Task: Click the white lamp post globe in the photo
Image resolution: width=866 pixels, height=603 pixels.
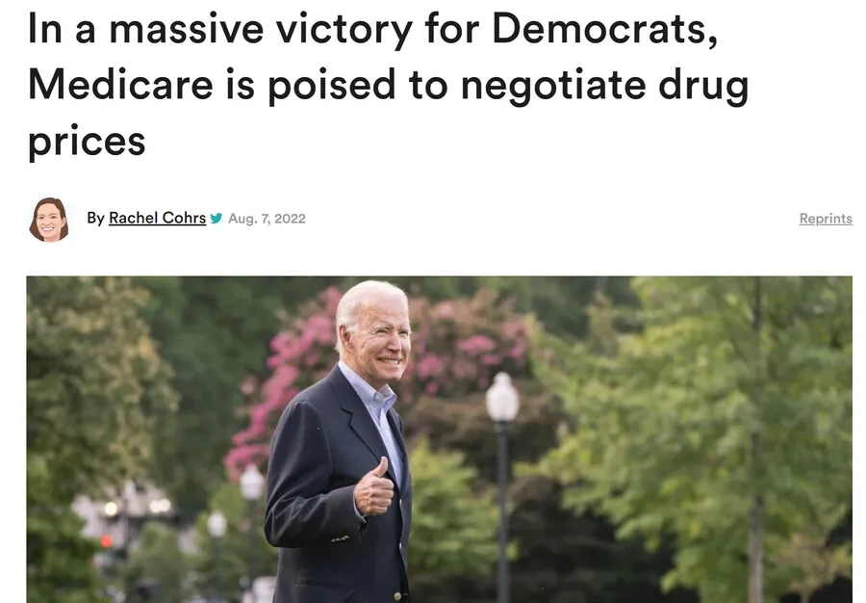Action: pyautogui.click(x=502, y=397)
